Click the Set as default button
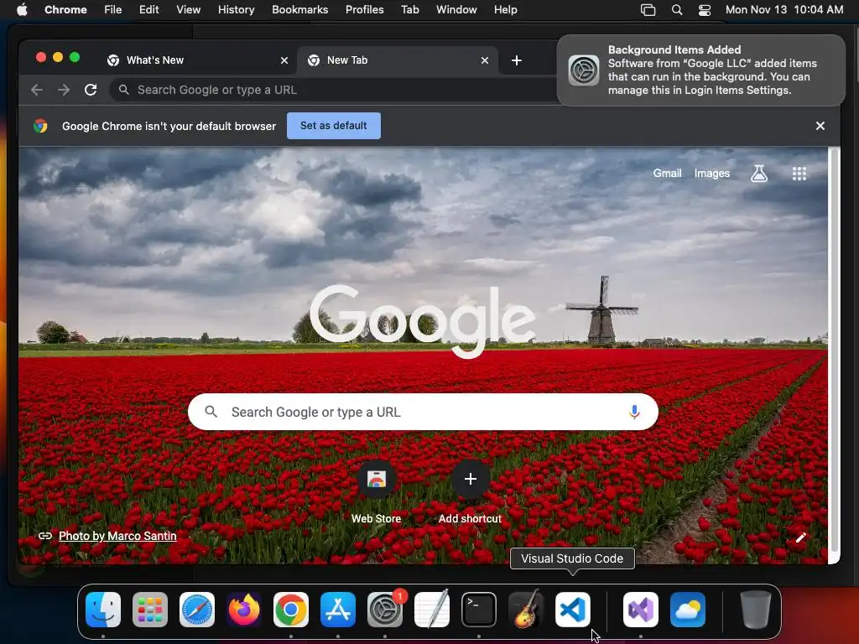Screen dimensions: 859x644 pos(334,126)
